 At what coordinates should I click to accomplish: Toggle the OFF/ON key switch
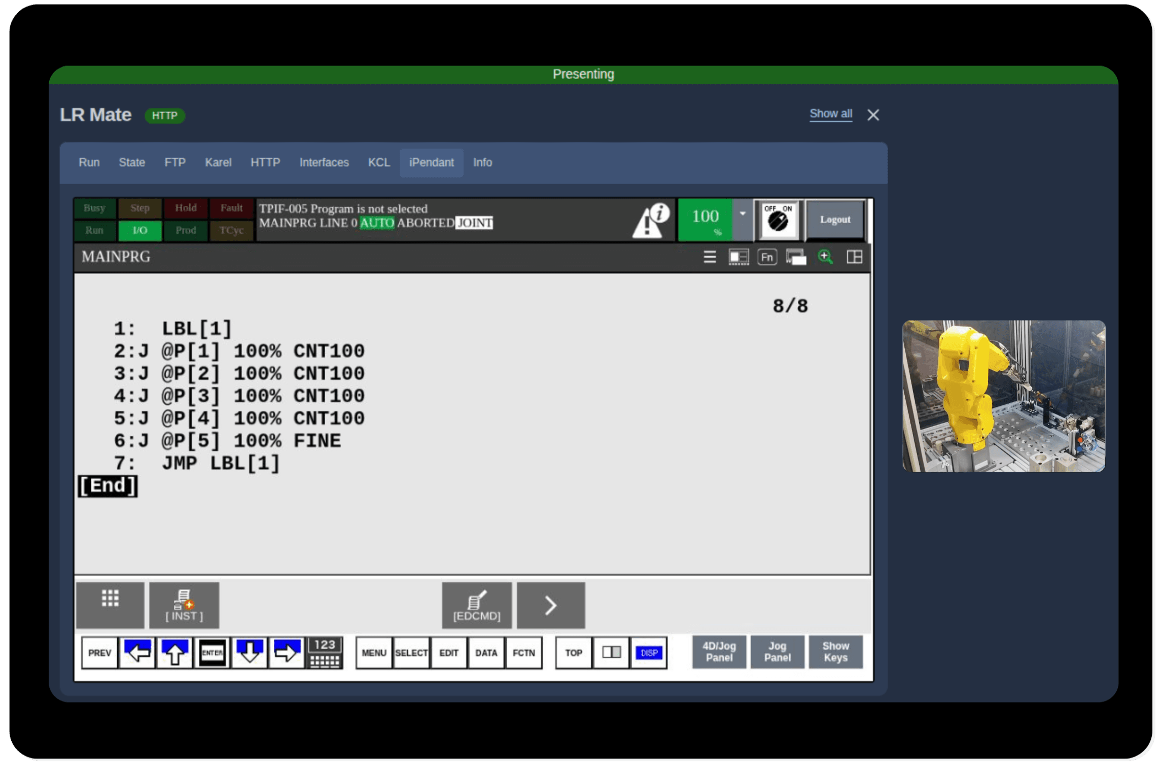(x=778, y=219)
